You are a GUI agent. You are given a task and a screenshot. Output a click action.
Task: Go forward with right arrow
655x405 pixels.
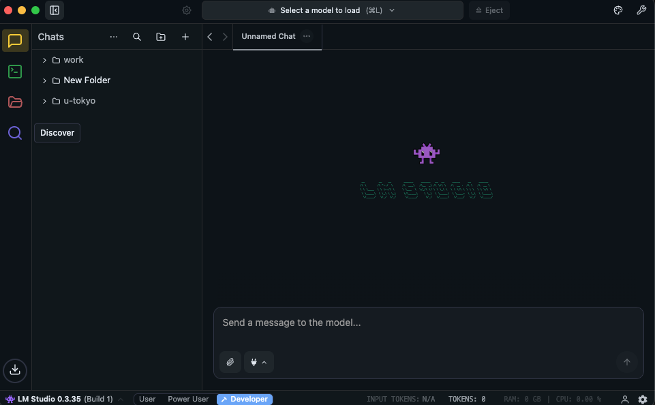225,37
